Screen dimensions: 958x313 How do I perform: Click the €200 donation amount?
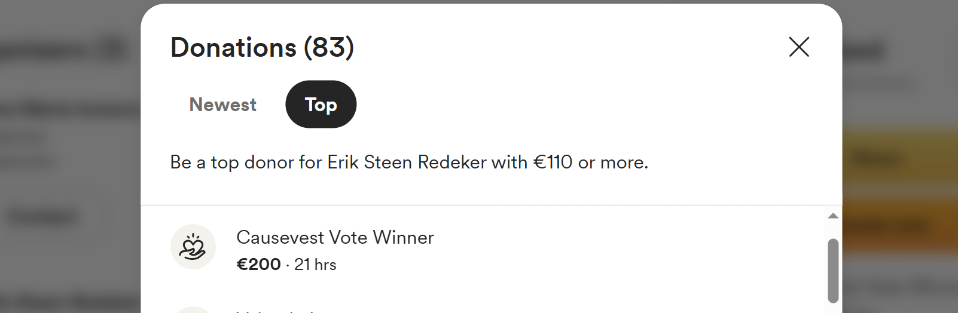pyautogui.click(x=258, y=264)
